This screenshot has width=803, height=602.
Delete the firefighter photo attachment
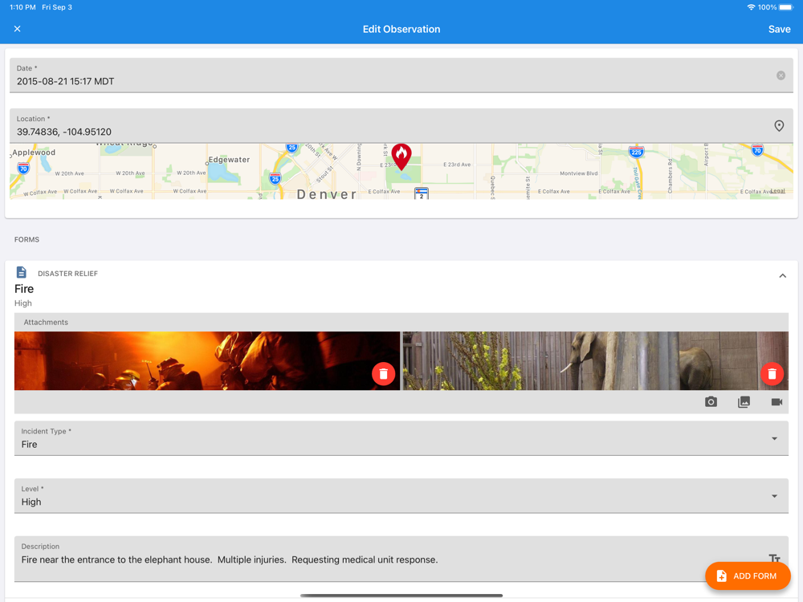point(383,374)
